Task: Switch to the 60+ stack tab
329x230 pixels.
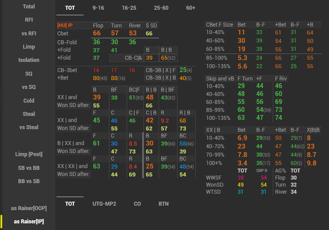Action: coord(191,8)
